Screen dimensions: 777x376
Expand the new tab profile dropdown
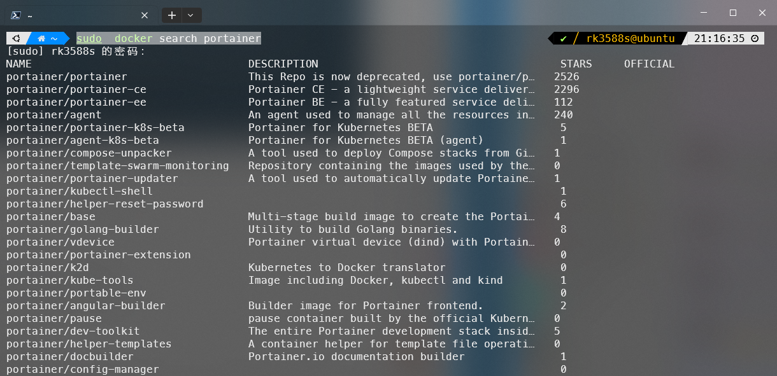(191, 15)
